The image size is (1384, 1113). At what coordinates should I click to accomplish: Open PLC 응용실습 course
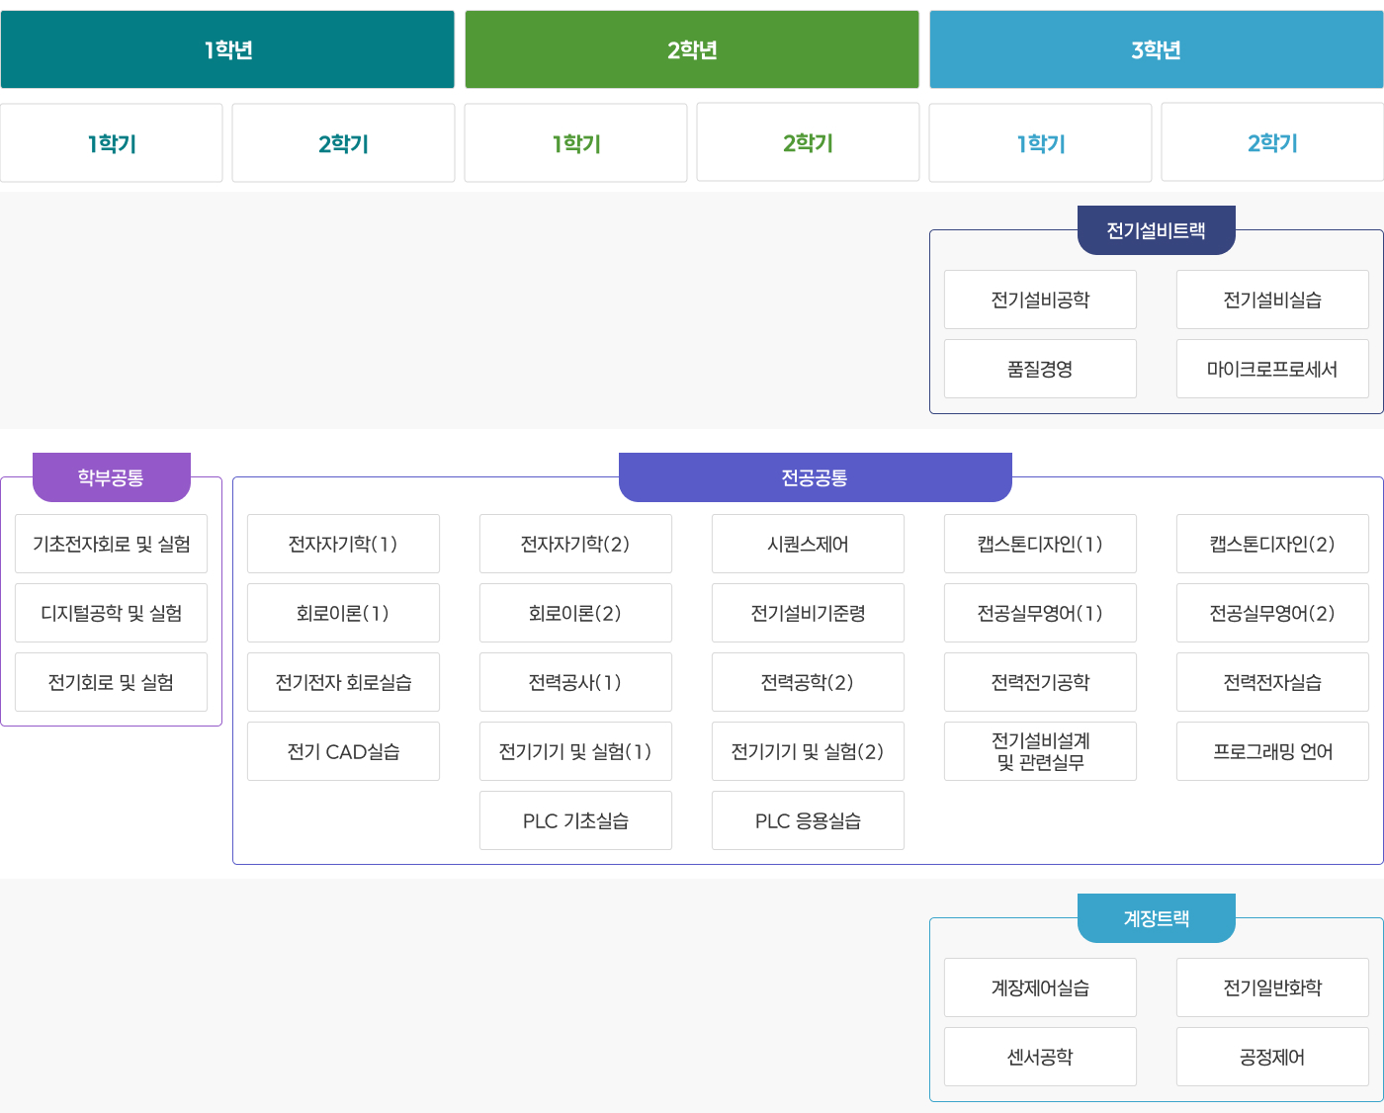pyautogui.click(x=808, y=820)
